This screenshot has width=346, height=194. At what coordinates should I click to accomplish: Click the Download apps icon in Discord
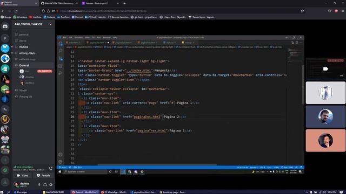5,182
